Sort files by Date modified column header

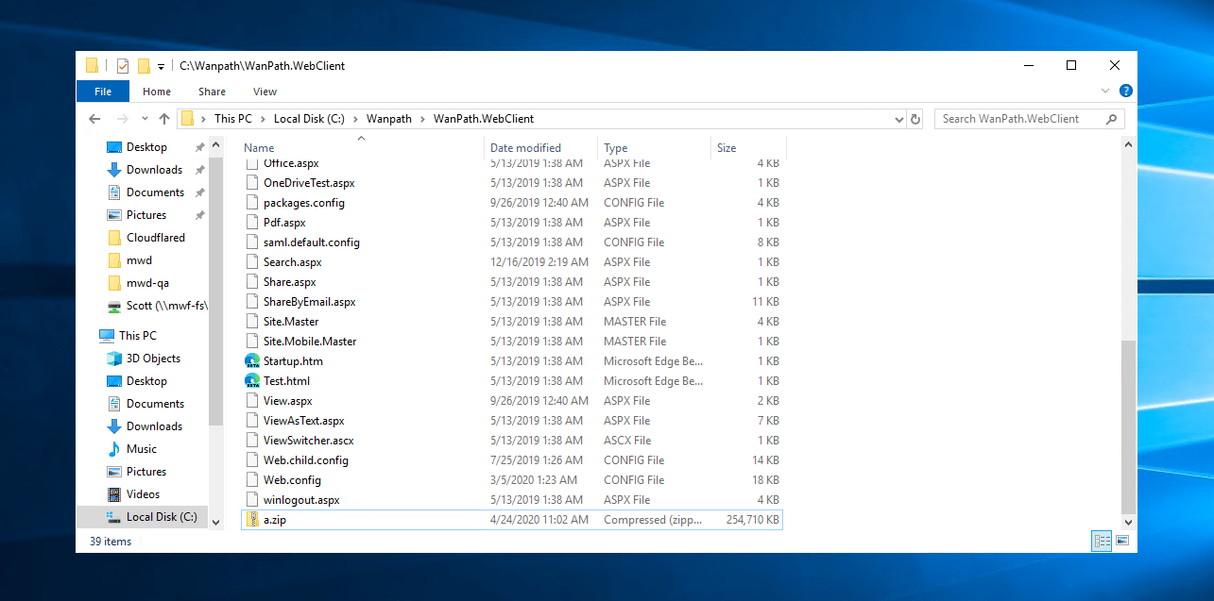point(525,148)
